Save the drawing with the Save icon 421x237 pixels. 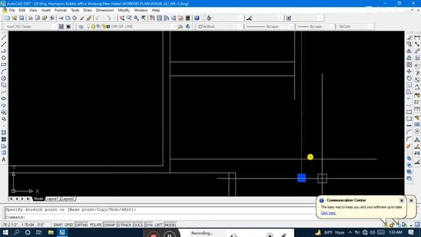point(22,18)
